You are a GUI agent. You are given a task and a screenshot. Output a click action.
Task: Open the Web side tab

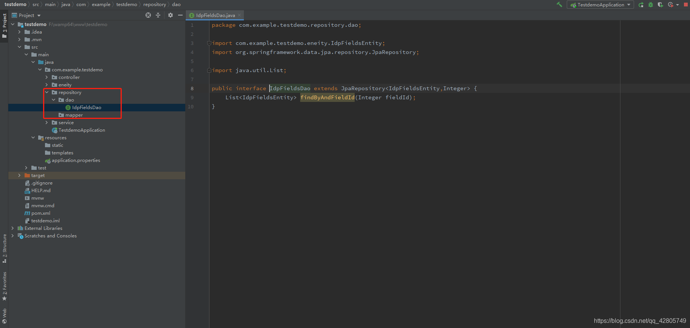click(4, 316)
